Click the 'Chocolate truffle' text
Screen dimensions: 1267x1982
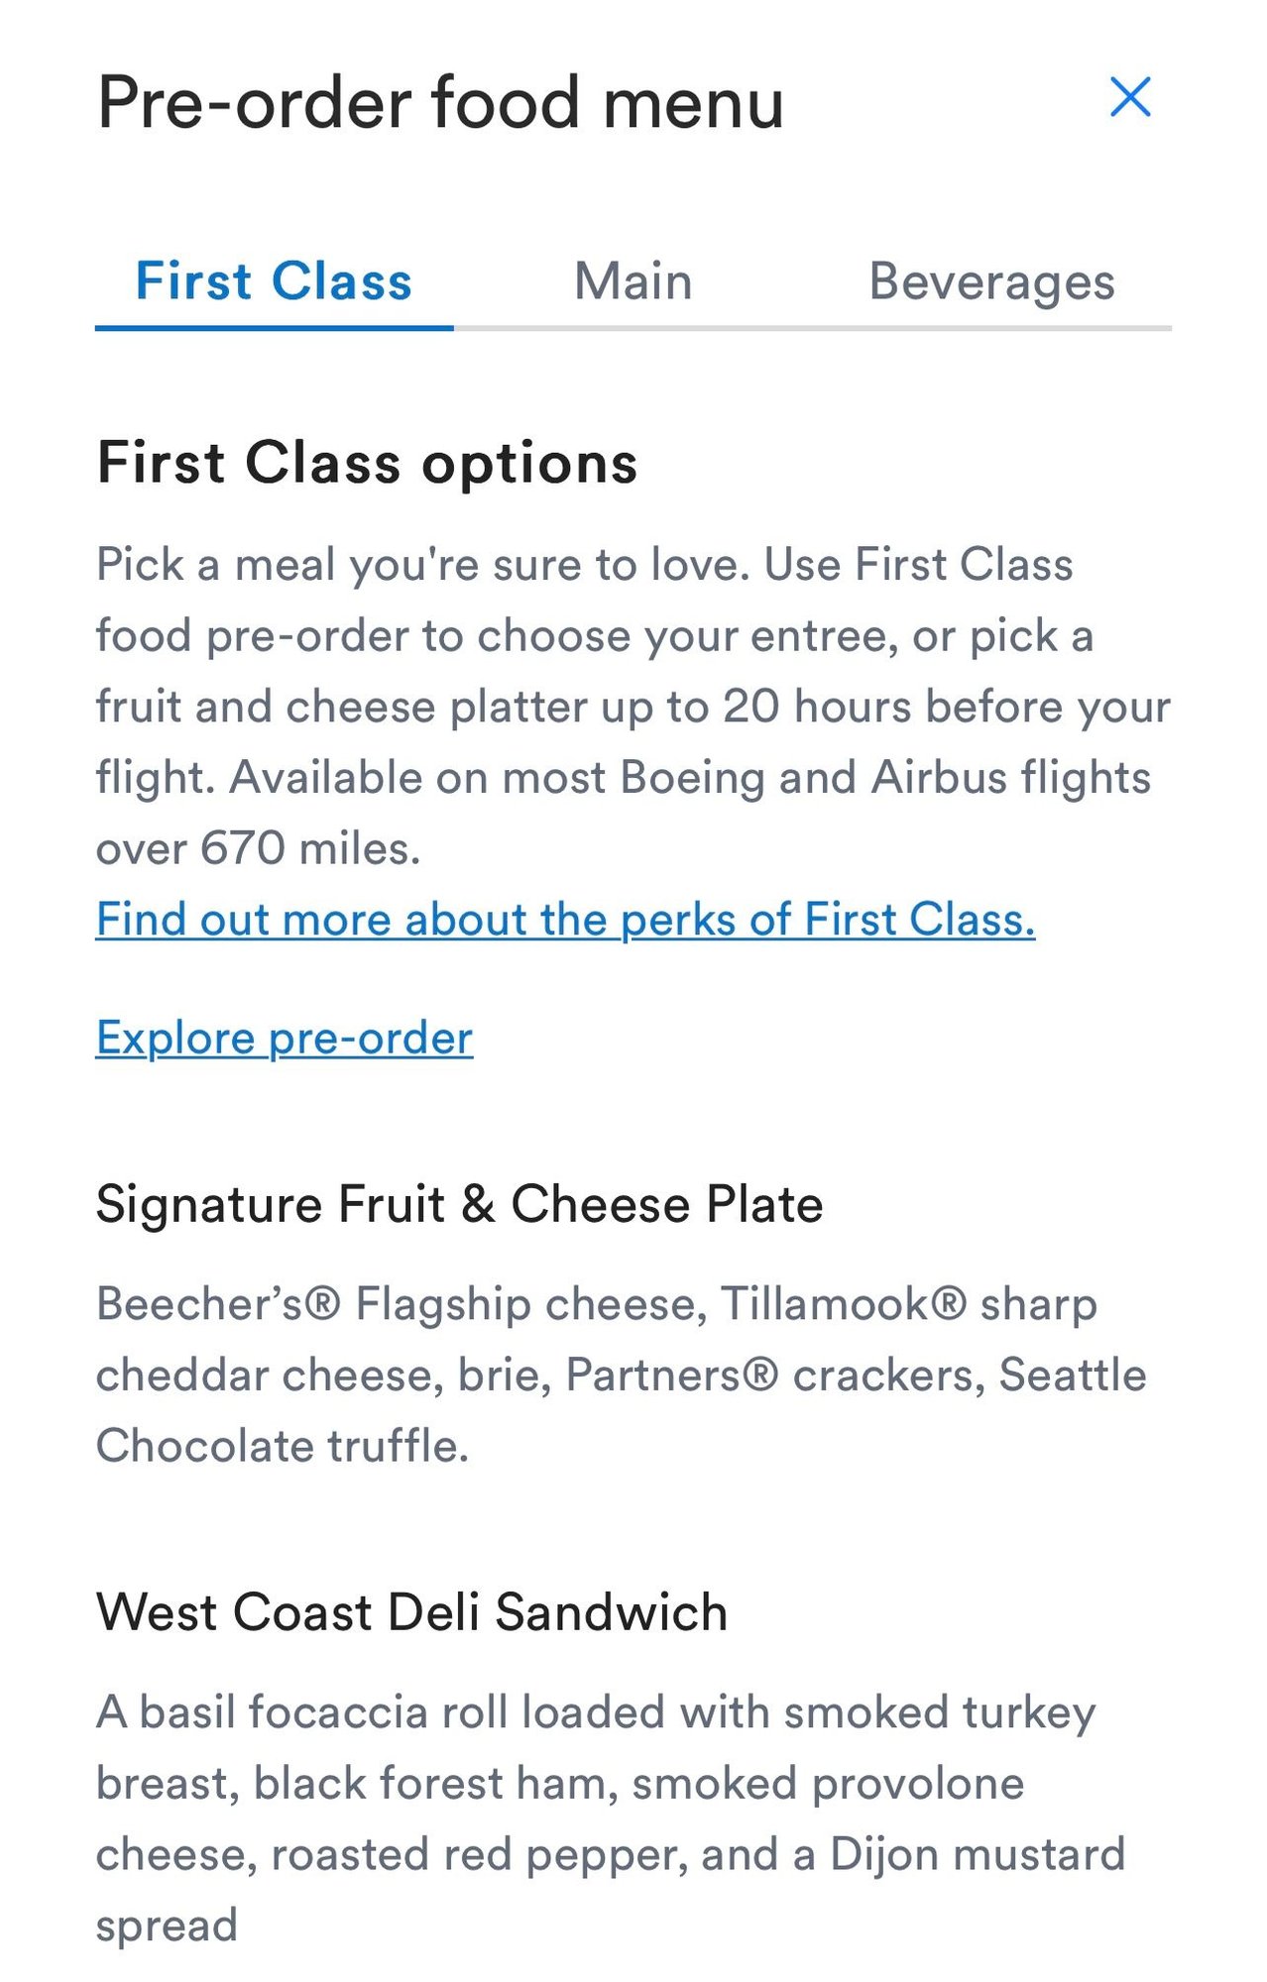(x=282, y=1446)
